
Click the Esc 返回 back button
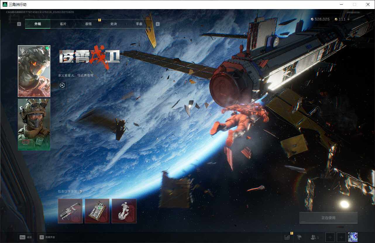click(25, 237)
